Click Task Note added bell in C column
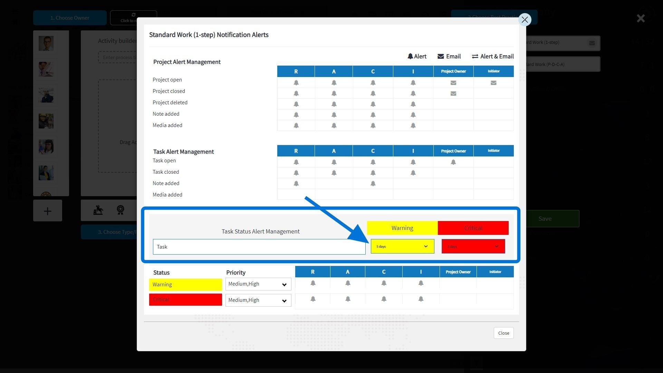The height and width of the screenshot is (373, 663). coord(373,183)
